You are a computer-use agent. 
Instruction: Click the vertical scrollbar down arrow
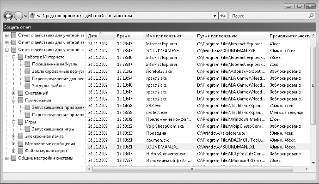coord(313,163)
